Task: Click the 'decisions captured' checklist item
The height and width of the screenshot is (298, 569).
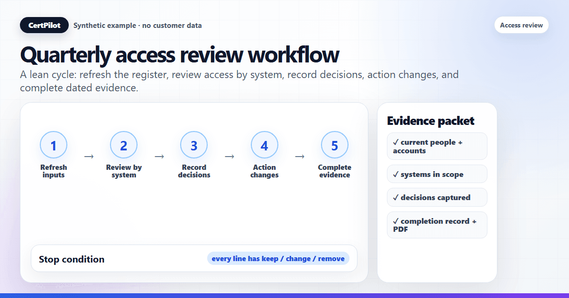Action: click(437, 197)
